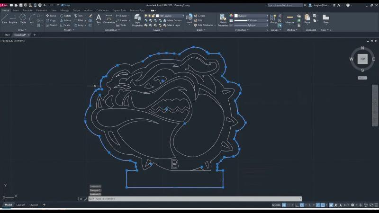Expand the Draw panel
The image size is (379, 213).
pos(22,30)
